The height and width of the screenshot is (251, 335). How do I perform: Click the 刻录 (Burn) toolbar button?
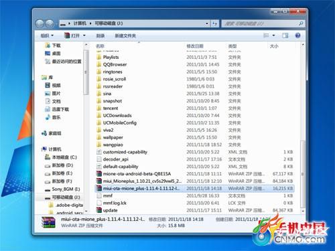click(100, 35)
